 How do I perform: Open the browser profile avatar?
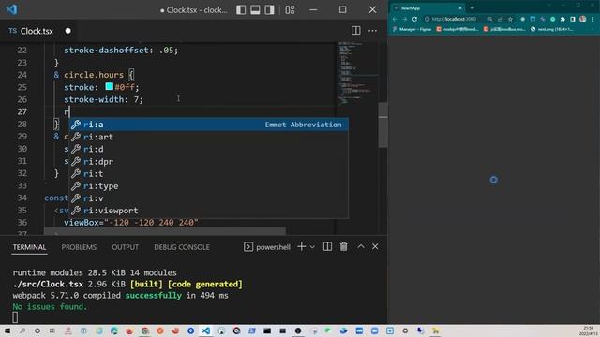[x=583, y=19]
